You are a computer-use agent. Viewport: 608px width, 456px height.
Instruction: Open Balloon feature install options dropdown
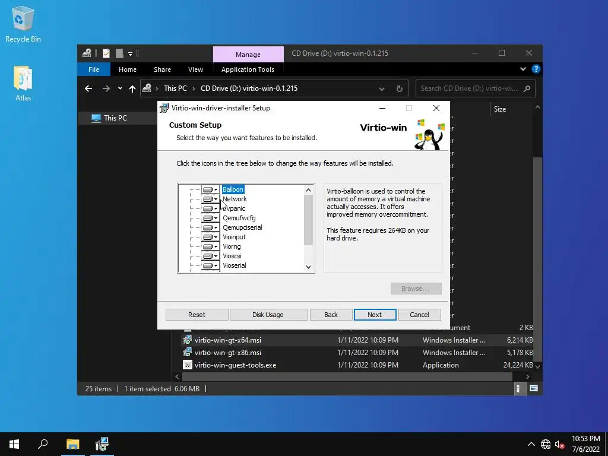pyautogui.click(x=211, y=189)
